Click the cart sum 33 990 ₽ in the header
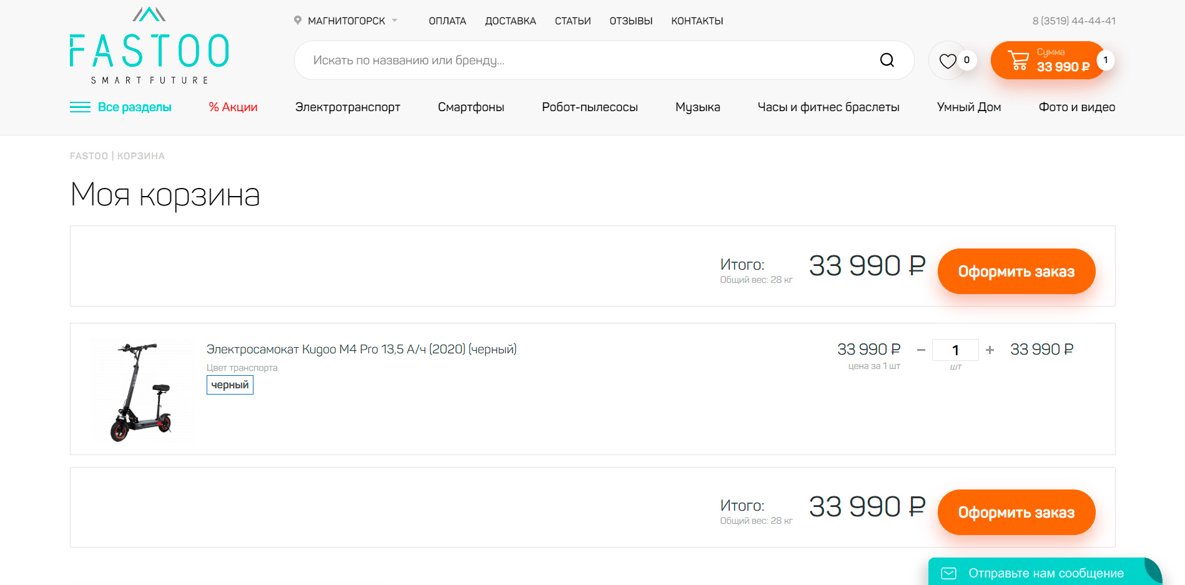Screen dimensions: 1185x585 pyautogui.click(x=1063, y=67)
